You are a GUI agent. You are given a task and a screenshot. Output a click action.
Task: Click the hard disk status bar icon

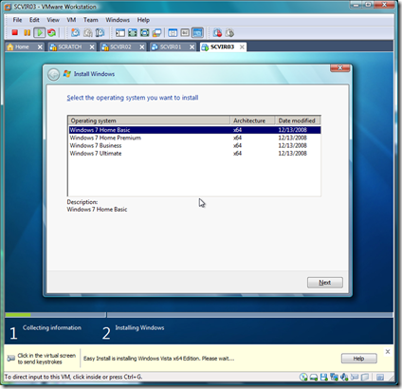(x=314, y=377)
